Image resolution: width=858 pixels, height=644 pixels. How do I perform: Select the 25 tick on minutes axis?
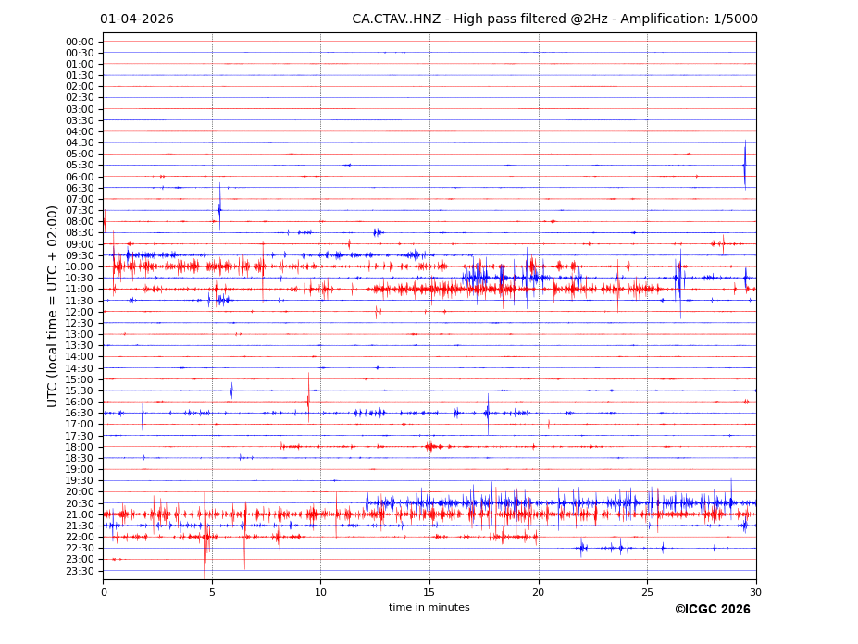coord(647,592)
